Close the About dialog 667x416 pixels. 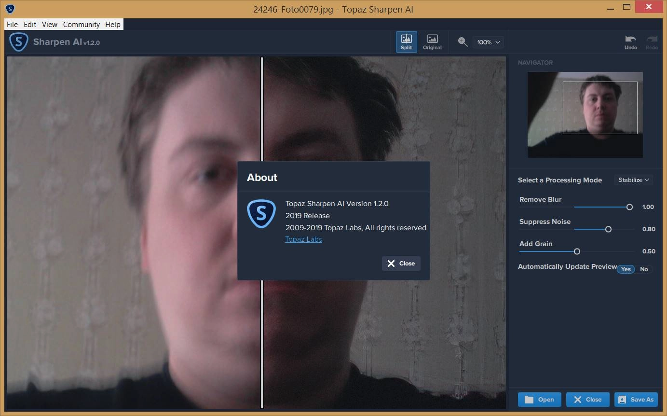401,263
